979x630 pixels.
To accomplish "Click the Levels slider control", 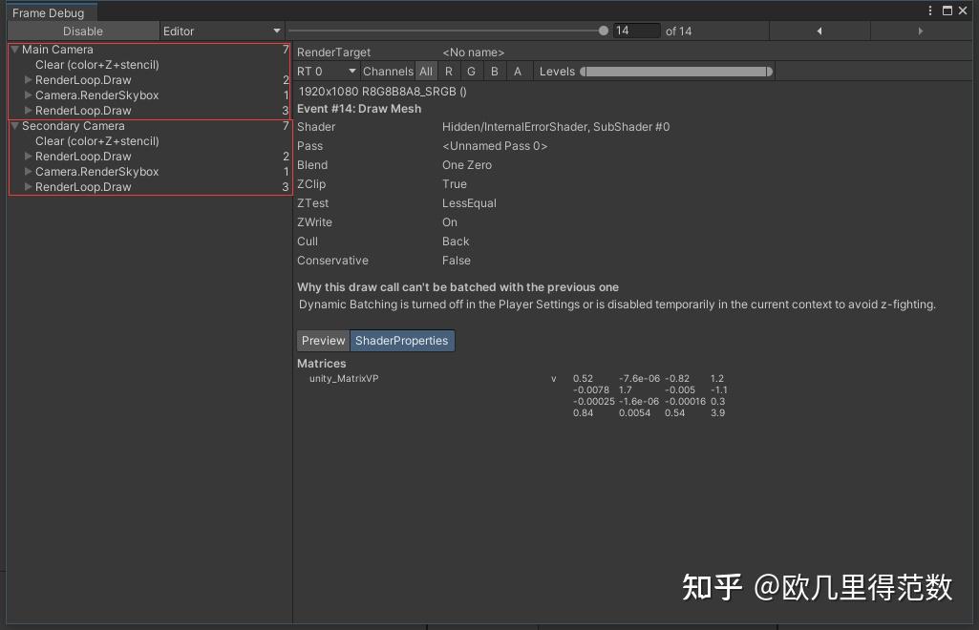I will tap(678, 71).
